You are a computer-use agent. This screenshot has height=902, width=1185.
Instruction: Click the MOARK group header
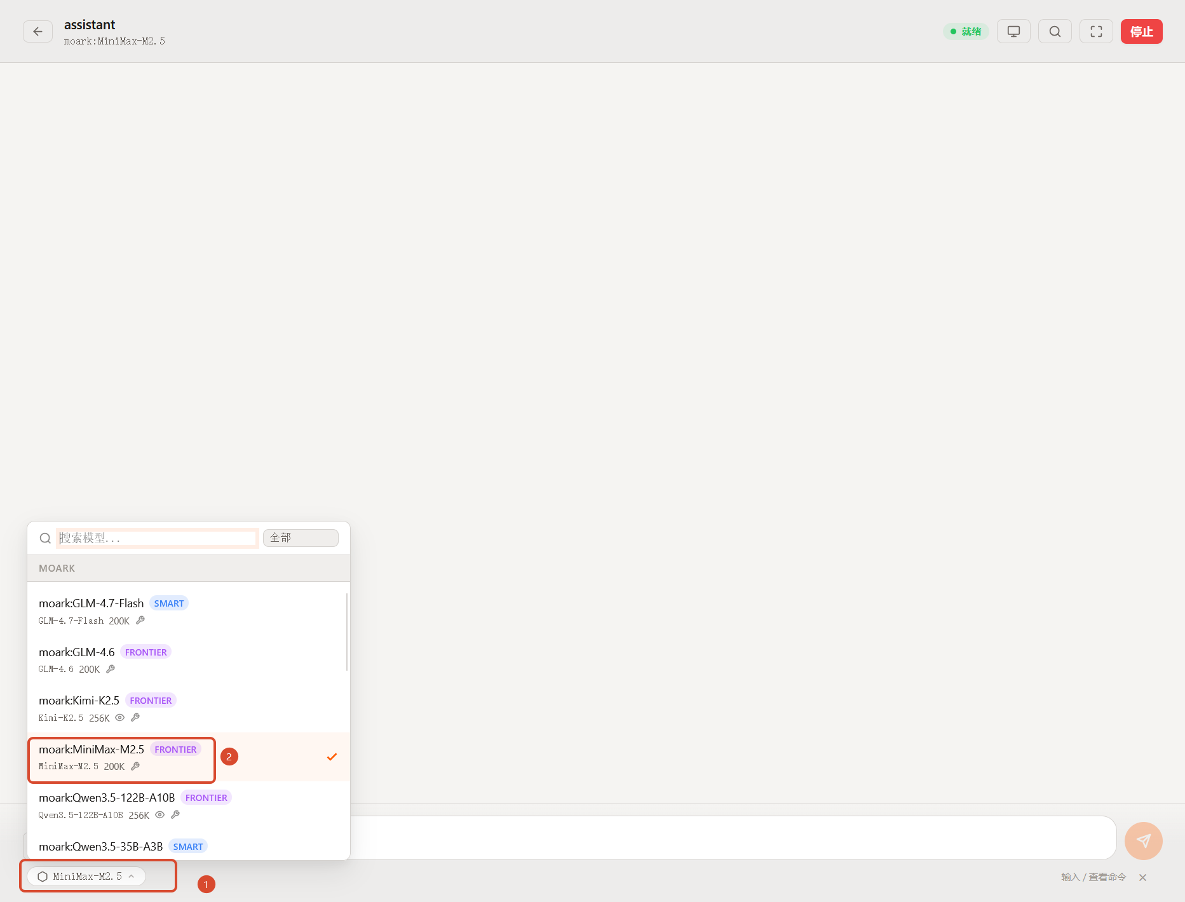(x=189, y=569)
